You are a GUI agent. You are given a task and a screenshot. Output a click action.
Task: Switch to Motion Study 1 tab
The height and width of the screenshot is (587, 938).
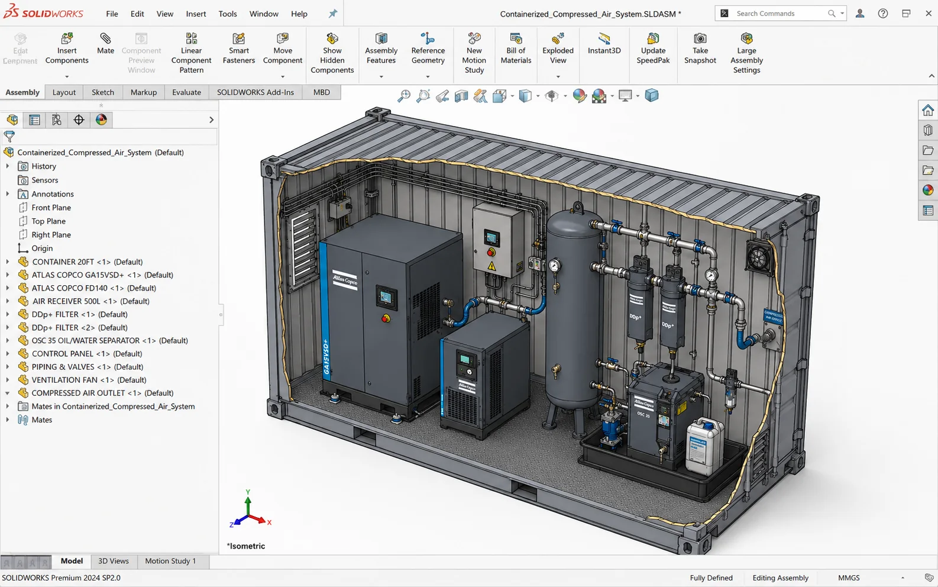click(x=170, y=561)
